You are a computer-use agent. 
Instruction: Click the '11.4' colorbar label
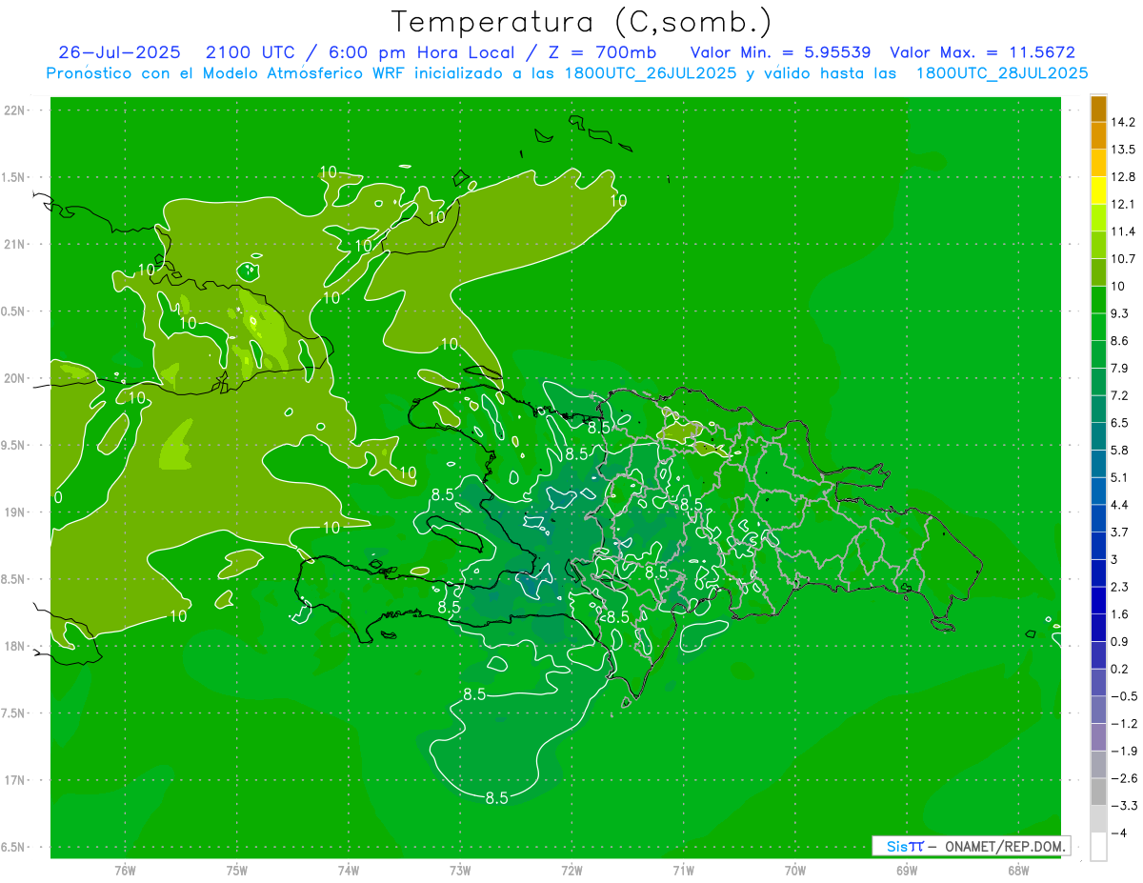pyautogui.click(x=1123, y=231)
